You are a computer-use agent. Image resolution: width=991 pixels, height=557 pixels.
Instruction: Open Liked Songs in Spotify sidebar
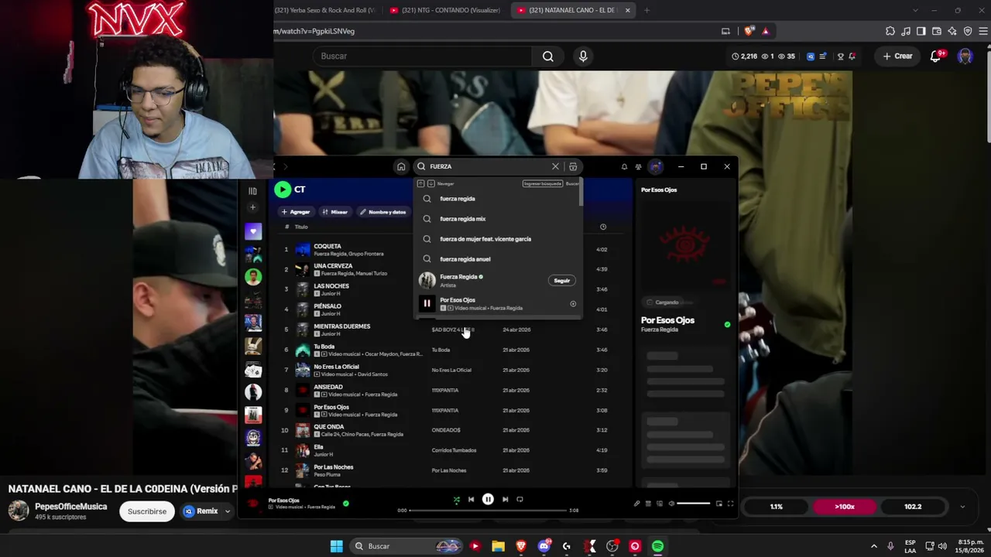252,231
